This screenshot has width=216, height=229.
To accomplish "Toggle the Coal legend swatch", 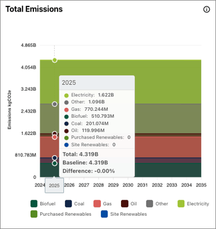I will pos(69,204).
